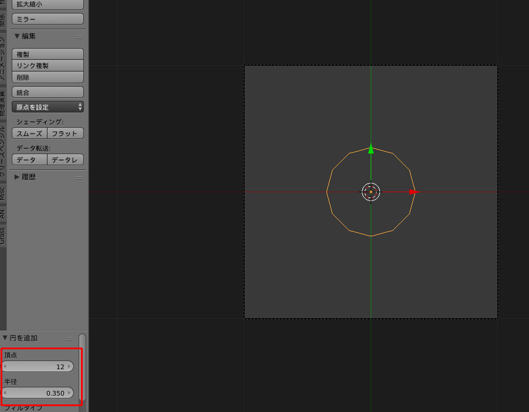The image size is (529, 412).
Task: Expand the 履歴 panel
Action: pyautogui.click(x=17, y=177)
